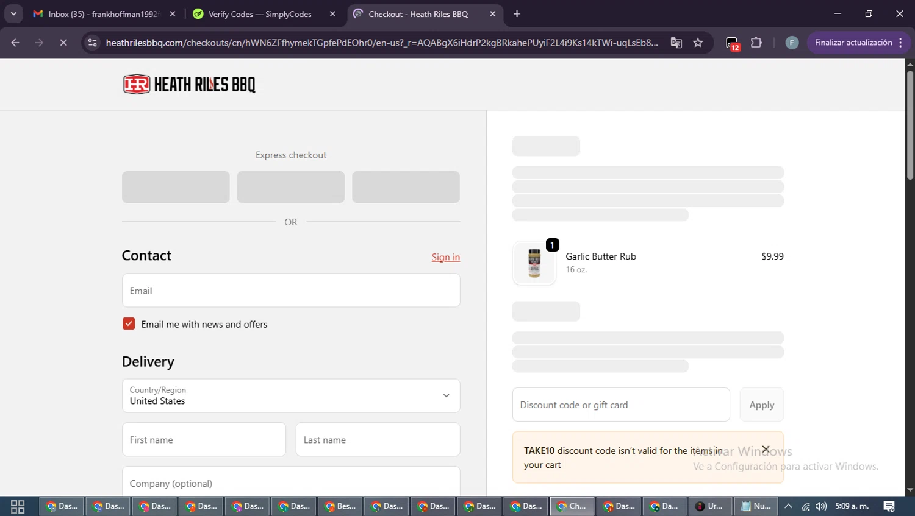
Task: Click the Heath Riles BBQ logo
Action: (x=189, y=84)
